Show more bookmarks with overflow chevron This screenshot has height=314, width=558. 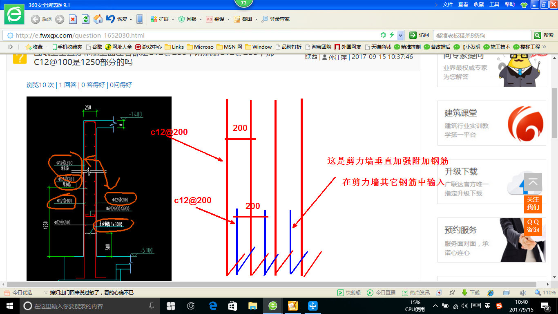coord(545,47)
